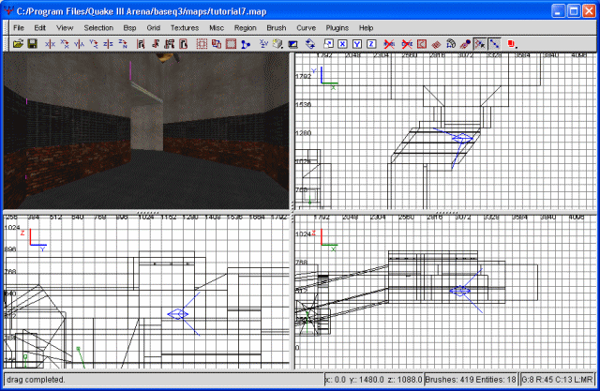
Task: Click the blue camera marker in XY view
Action: [x=462, y=139]
